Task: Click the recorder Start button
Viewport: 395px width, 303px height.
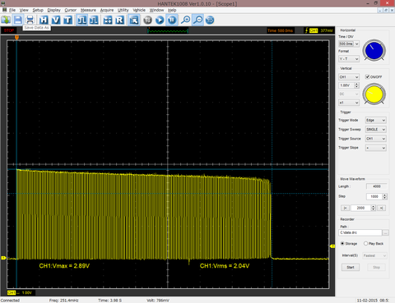Action: [351, 267]
